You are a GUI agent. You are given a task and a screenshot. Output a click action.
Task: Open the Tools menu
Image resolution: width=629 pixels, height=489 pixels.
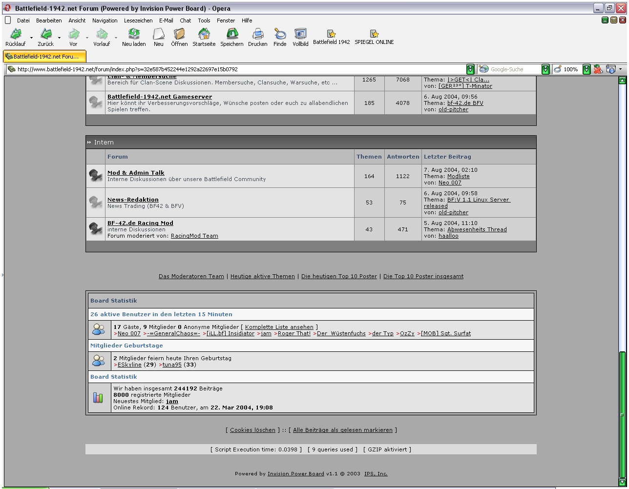[204, 20]
